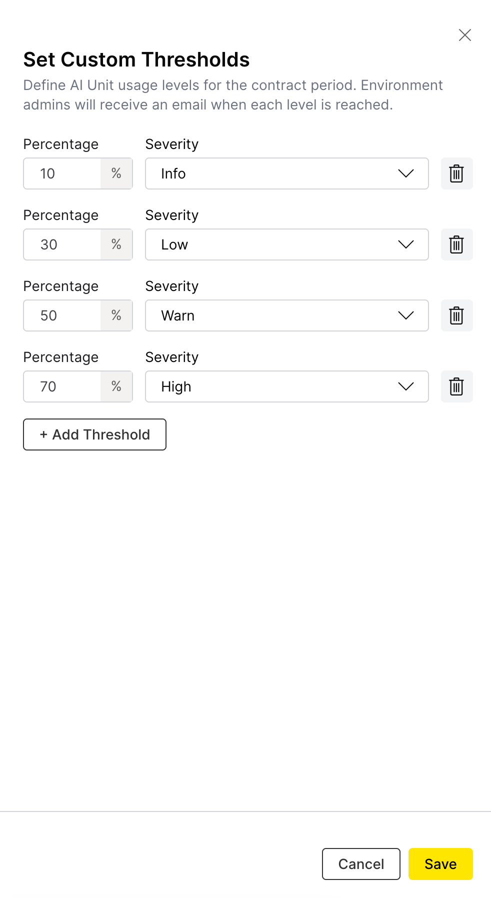Click the percentage field containing 30
491x898 pixels.
point(62,244)
